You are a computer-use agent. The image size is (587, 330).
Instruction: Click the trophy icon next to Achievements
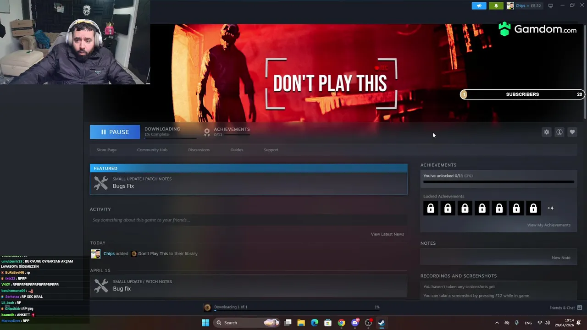tap(207, 132)
